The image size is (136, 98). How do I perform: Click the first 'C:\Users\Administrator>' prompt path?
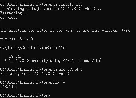25,4
